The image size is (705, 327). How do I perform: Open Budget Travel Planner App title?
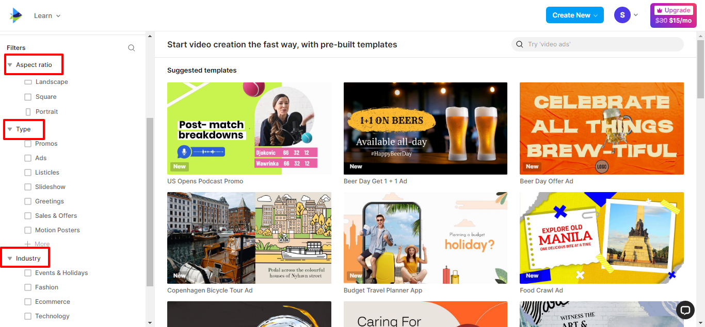[383, 290]
